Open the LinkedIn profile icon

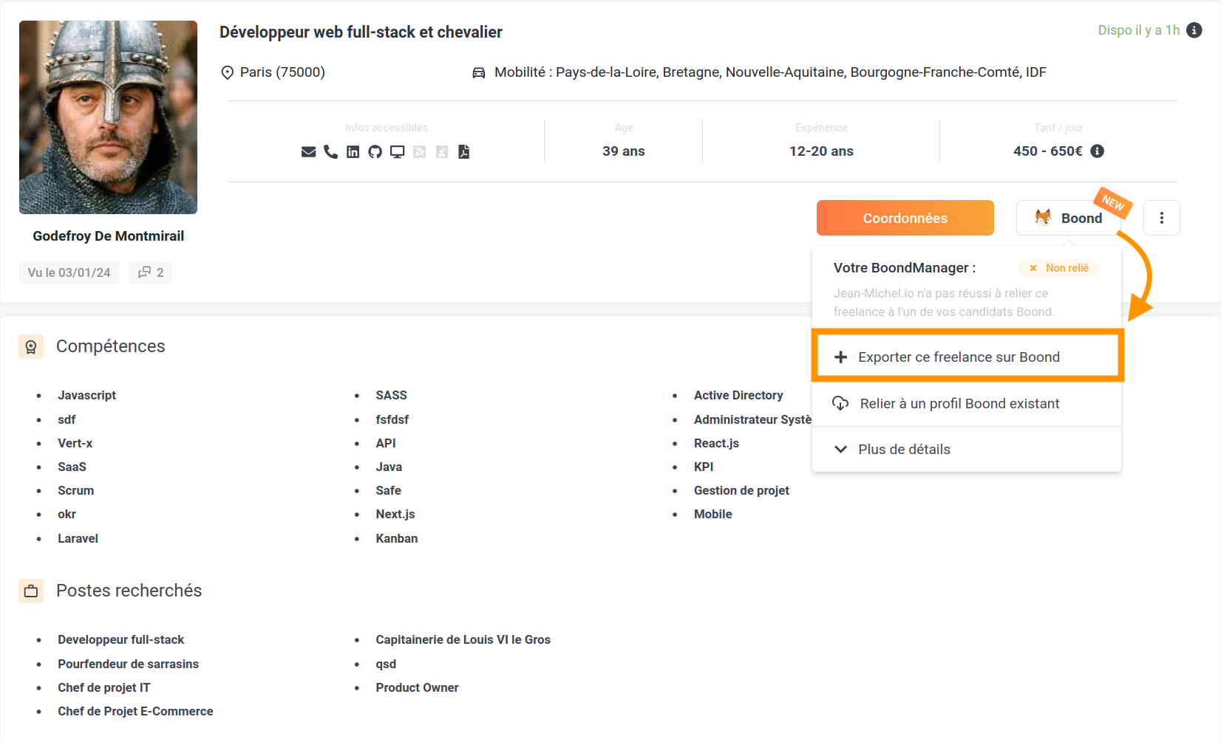[x=353, y=152]
